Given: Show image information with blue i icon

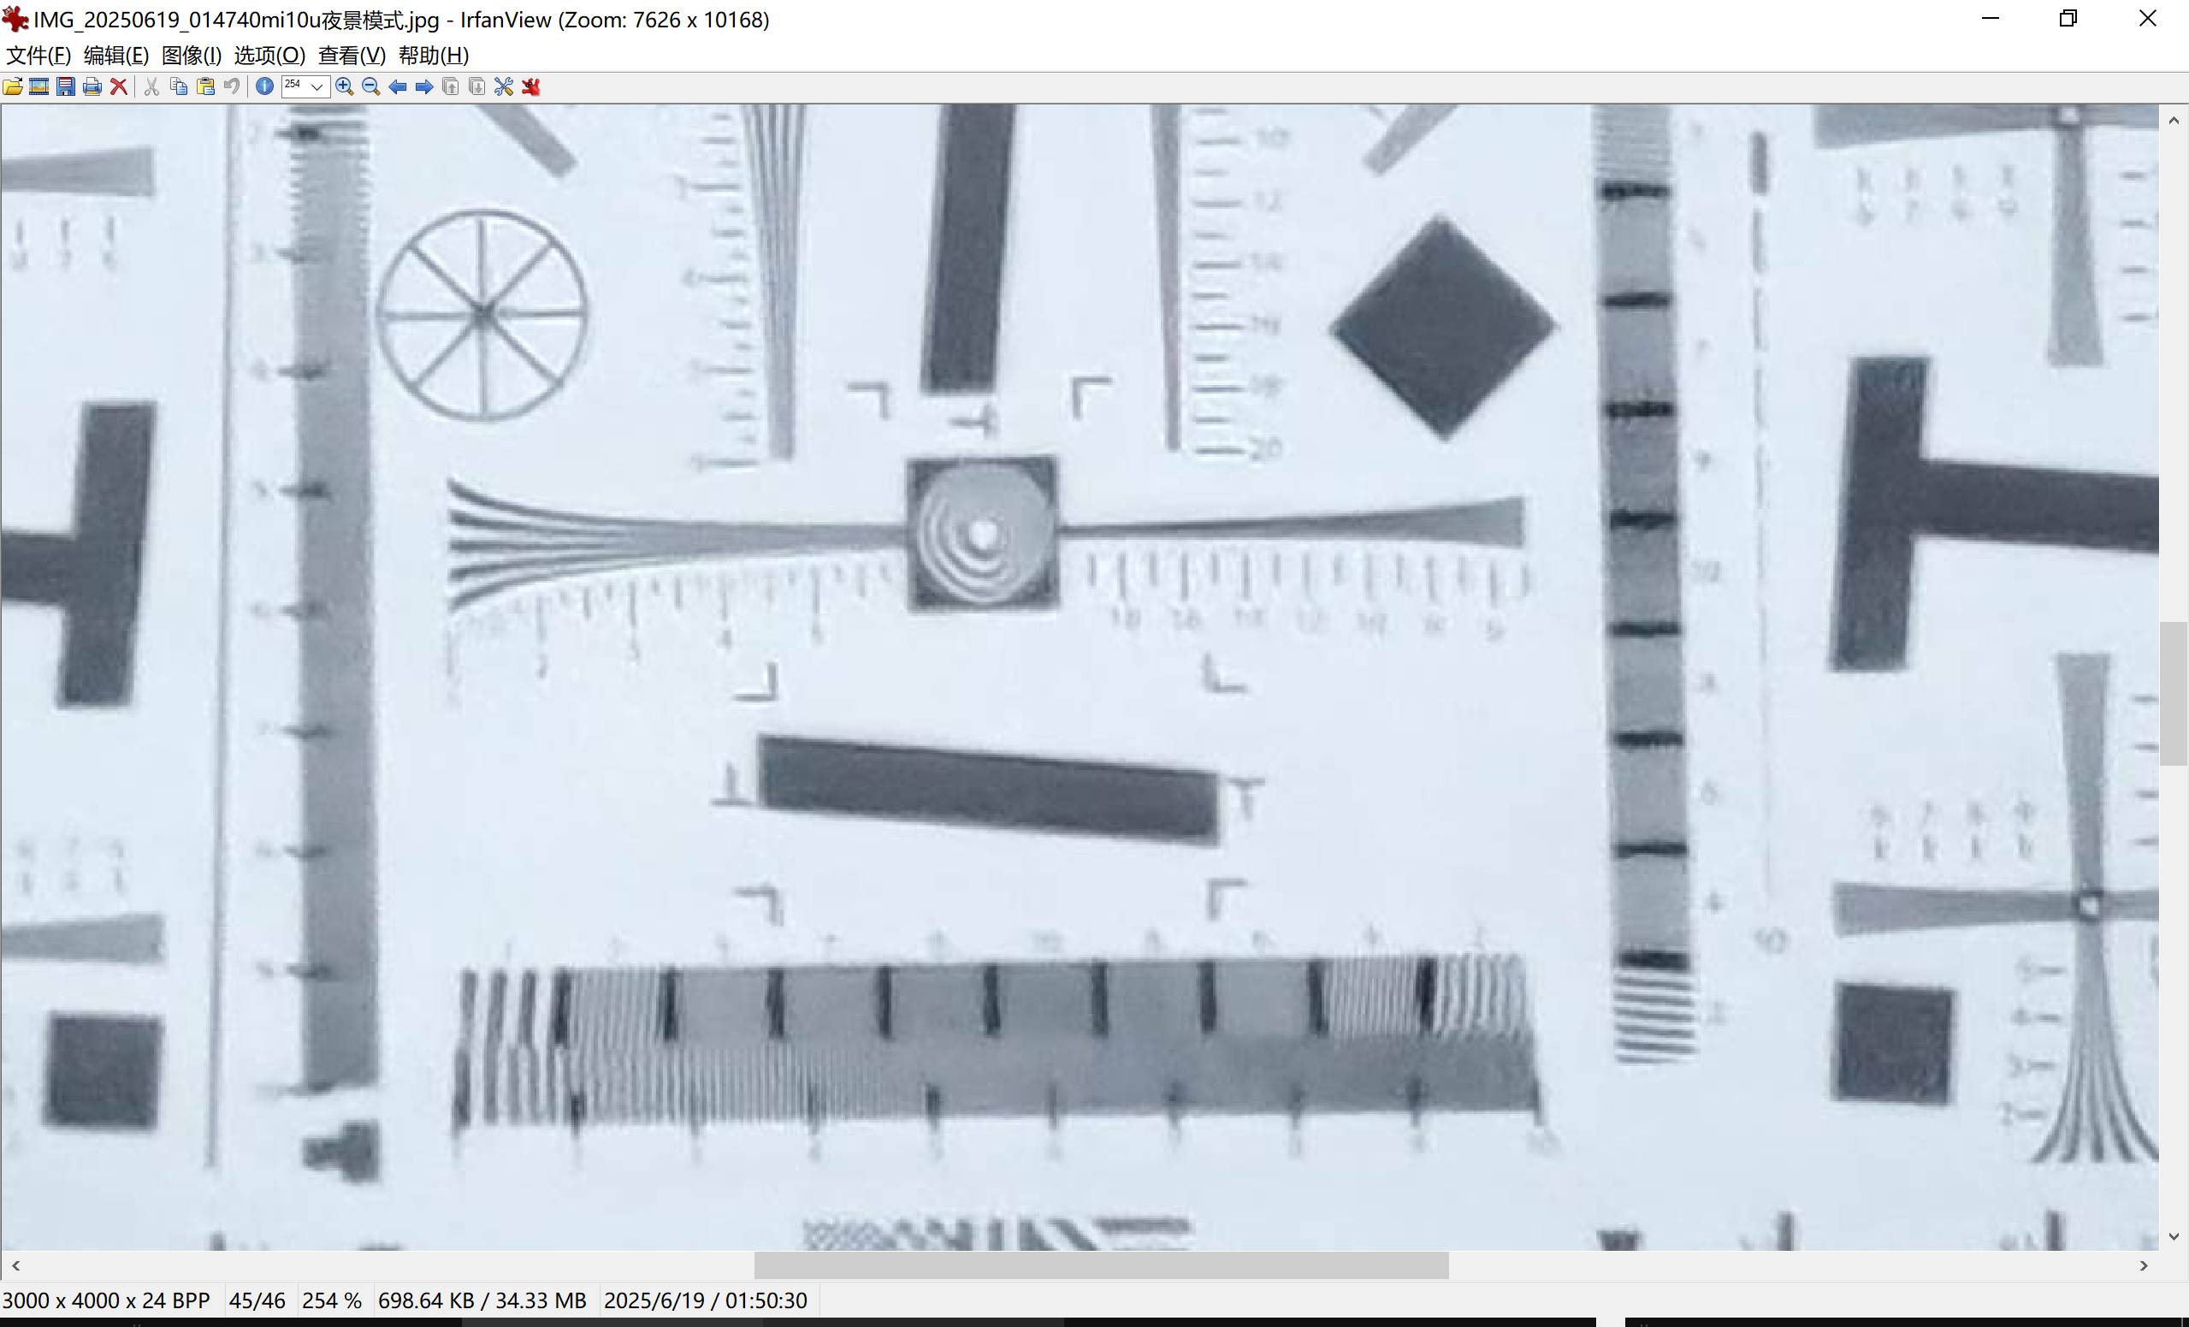Looking at the screenshot, I should pos(263,86).
